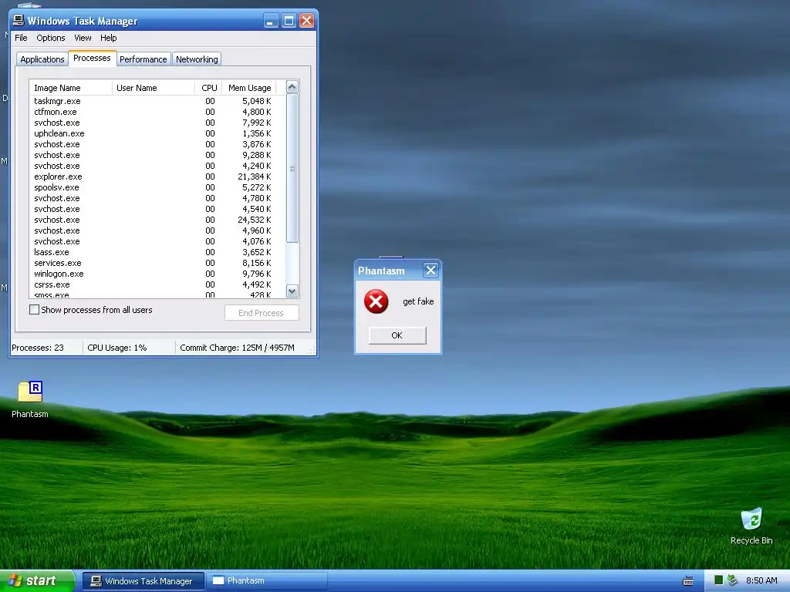Open the File menu in Task Manager

tap(21, 38)
